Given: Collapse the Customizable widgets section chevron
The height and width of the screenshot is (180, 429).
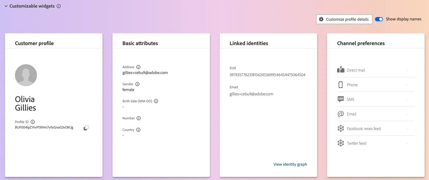Looking at the screenshot, I should (6, 6).
